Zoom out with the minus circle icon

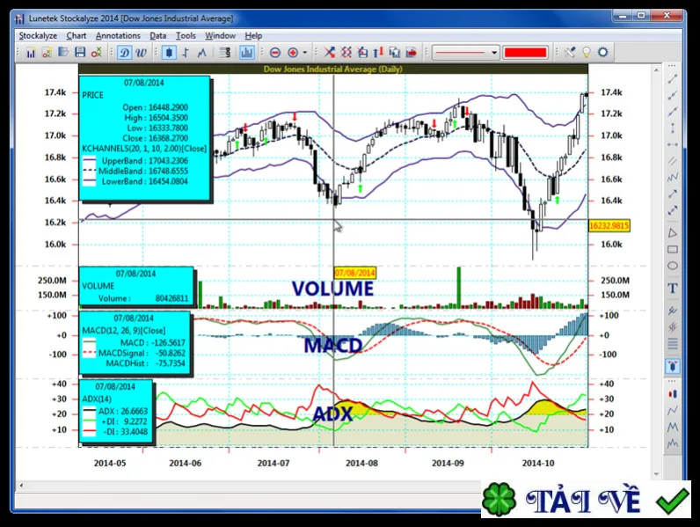[275, 53]
